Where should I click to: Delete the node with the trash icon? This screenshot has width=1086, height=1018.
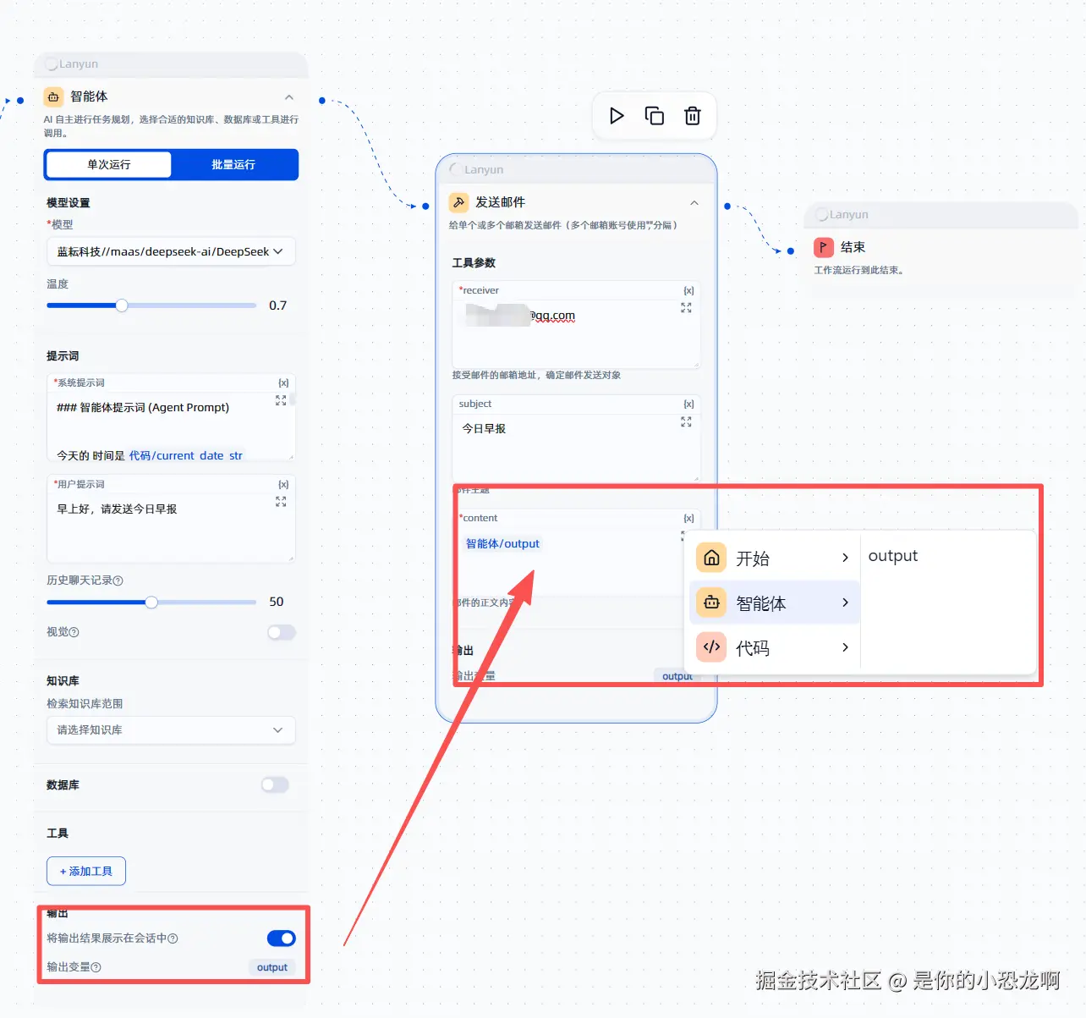coord(693,116)
